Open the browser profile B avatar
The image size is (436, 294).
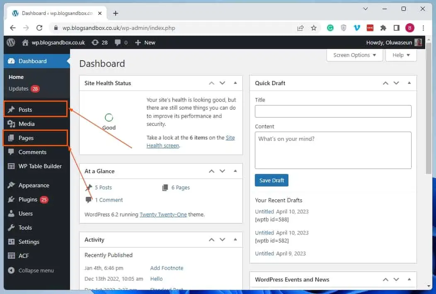tap(409, 28)
